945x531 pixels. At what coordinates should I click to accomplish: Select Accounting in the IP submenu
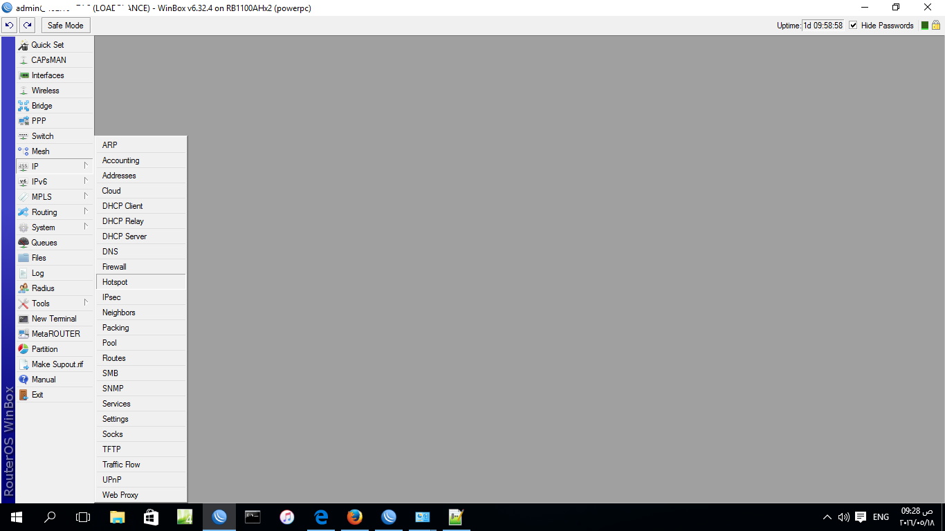click(x=141, y=160)
